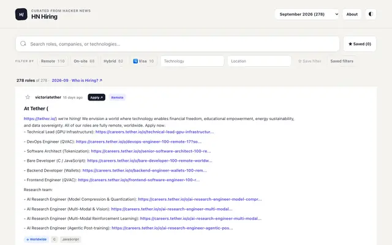Open Multi-Modal Reinforcement Learning careers link
This screenshot has width=392, height=245.
[200, 219]
